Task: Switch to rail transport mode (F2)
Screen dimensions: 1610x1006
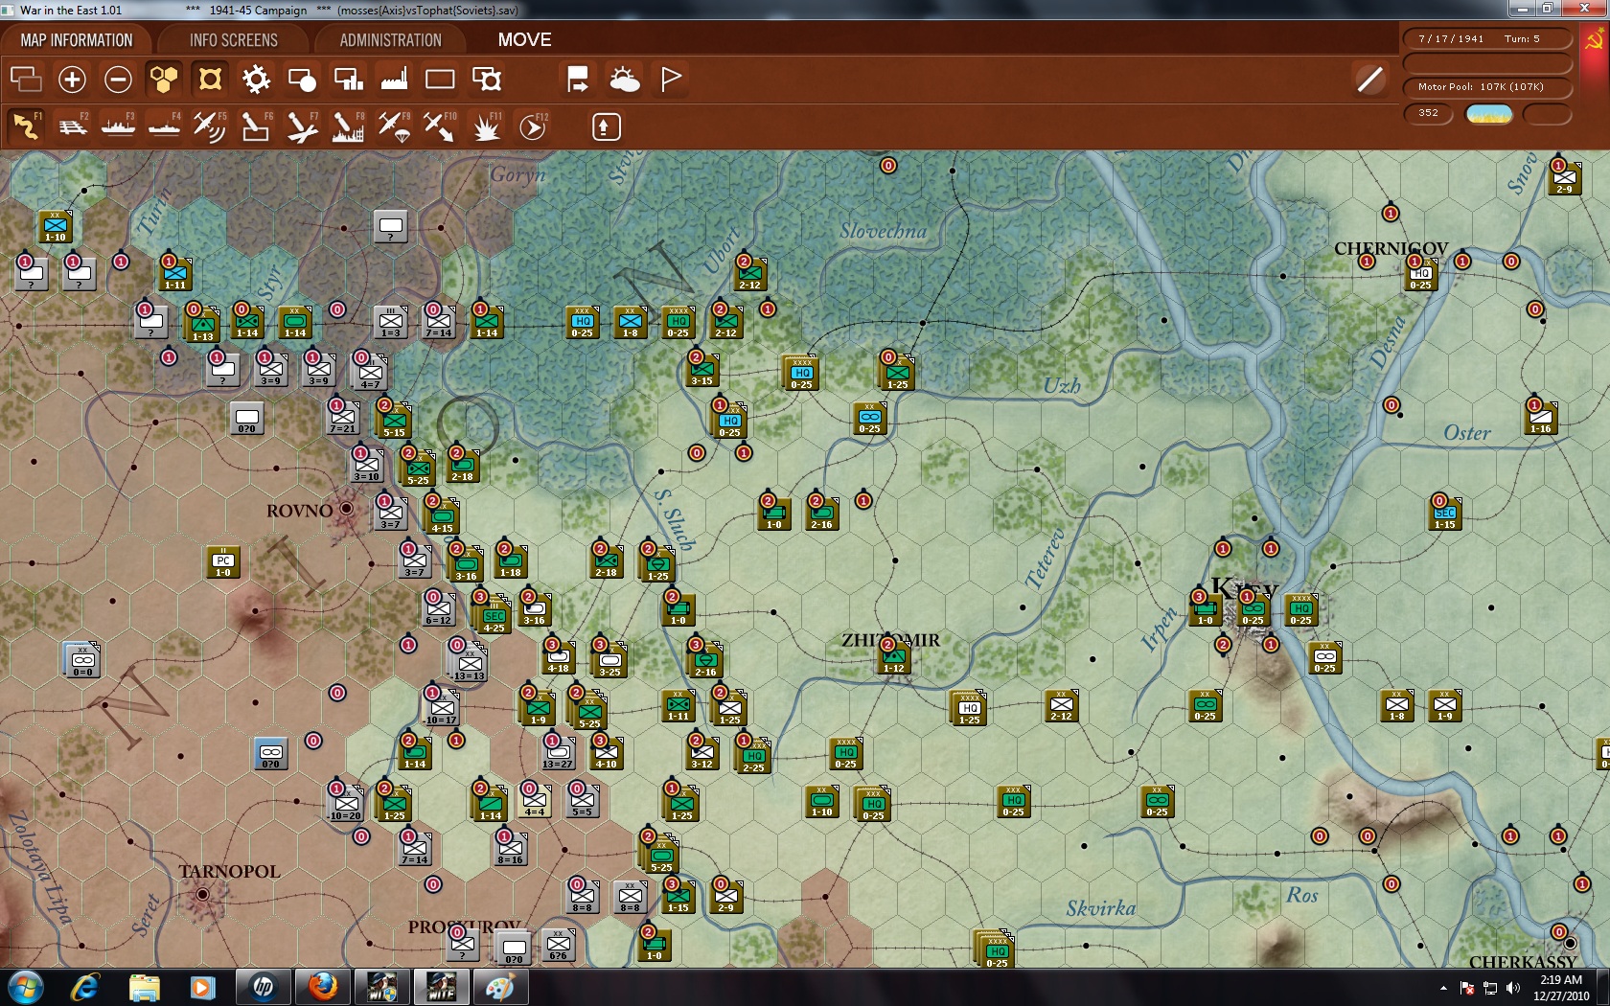Action: 73,126
